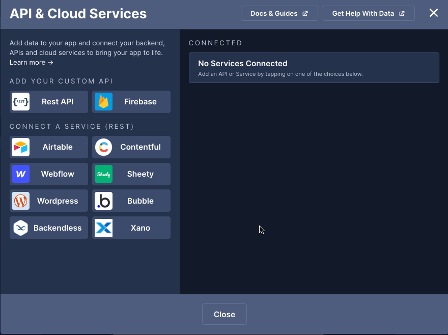
Task: Follow the Learn more link
Action: [x=31, y=62]
